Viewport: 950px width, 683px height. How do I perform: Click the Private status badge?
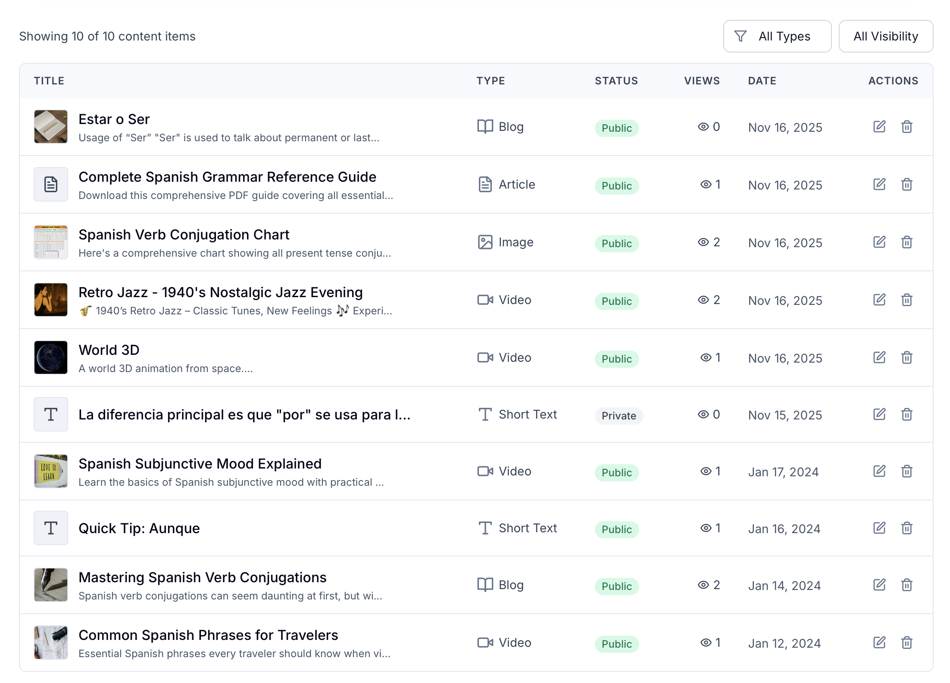click(x=619, y=416)
